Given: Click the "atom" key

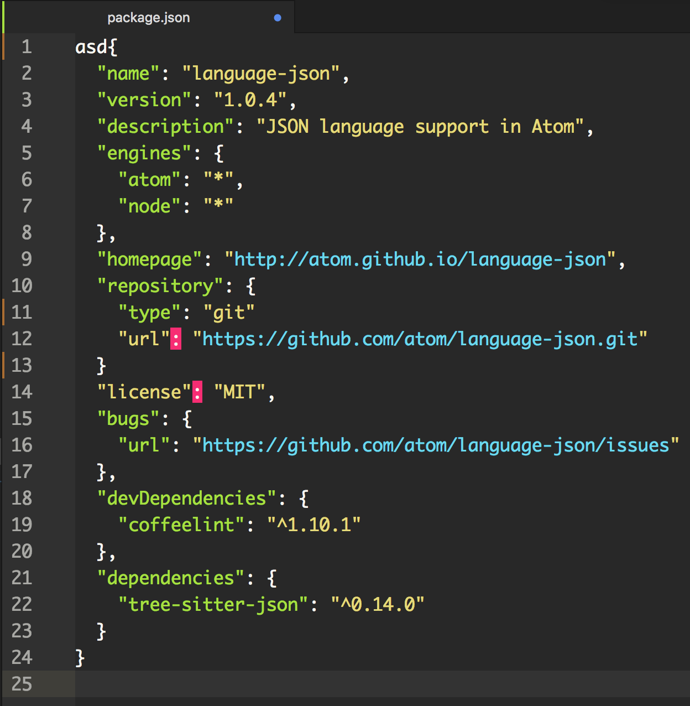Looking at the screenshot, I should coord(149,180).
